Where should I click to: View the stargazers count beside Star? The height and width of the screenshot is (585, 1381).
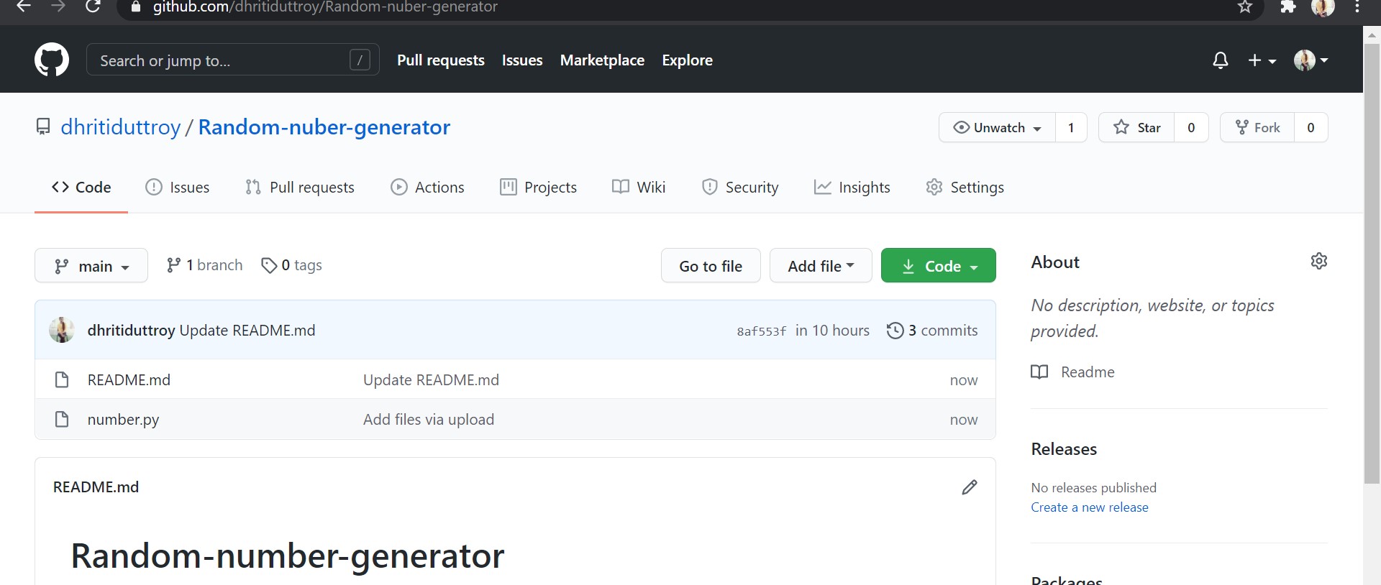[1191, 127]
